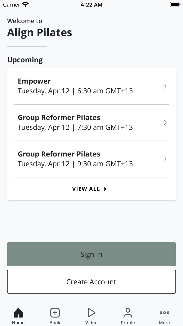Open VIEW ALL upcoming classes
The width and height of the screenshot is (183, 326).
click(x=90, y=189)
